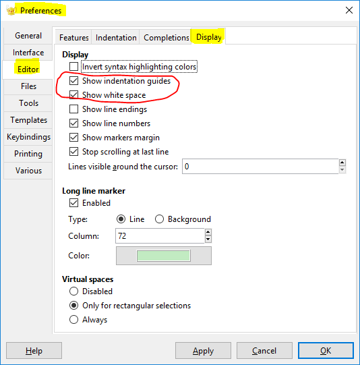The height and width of the screenshot is (365, 360).
Task: Toggle the Show white space checkbox
Action: coord(73,95)
